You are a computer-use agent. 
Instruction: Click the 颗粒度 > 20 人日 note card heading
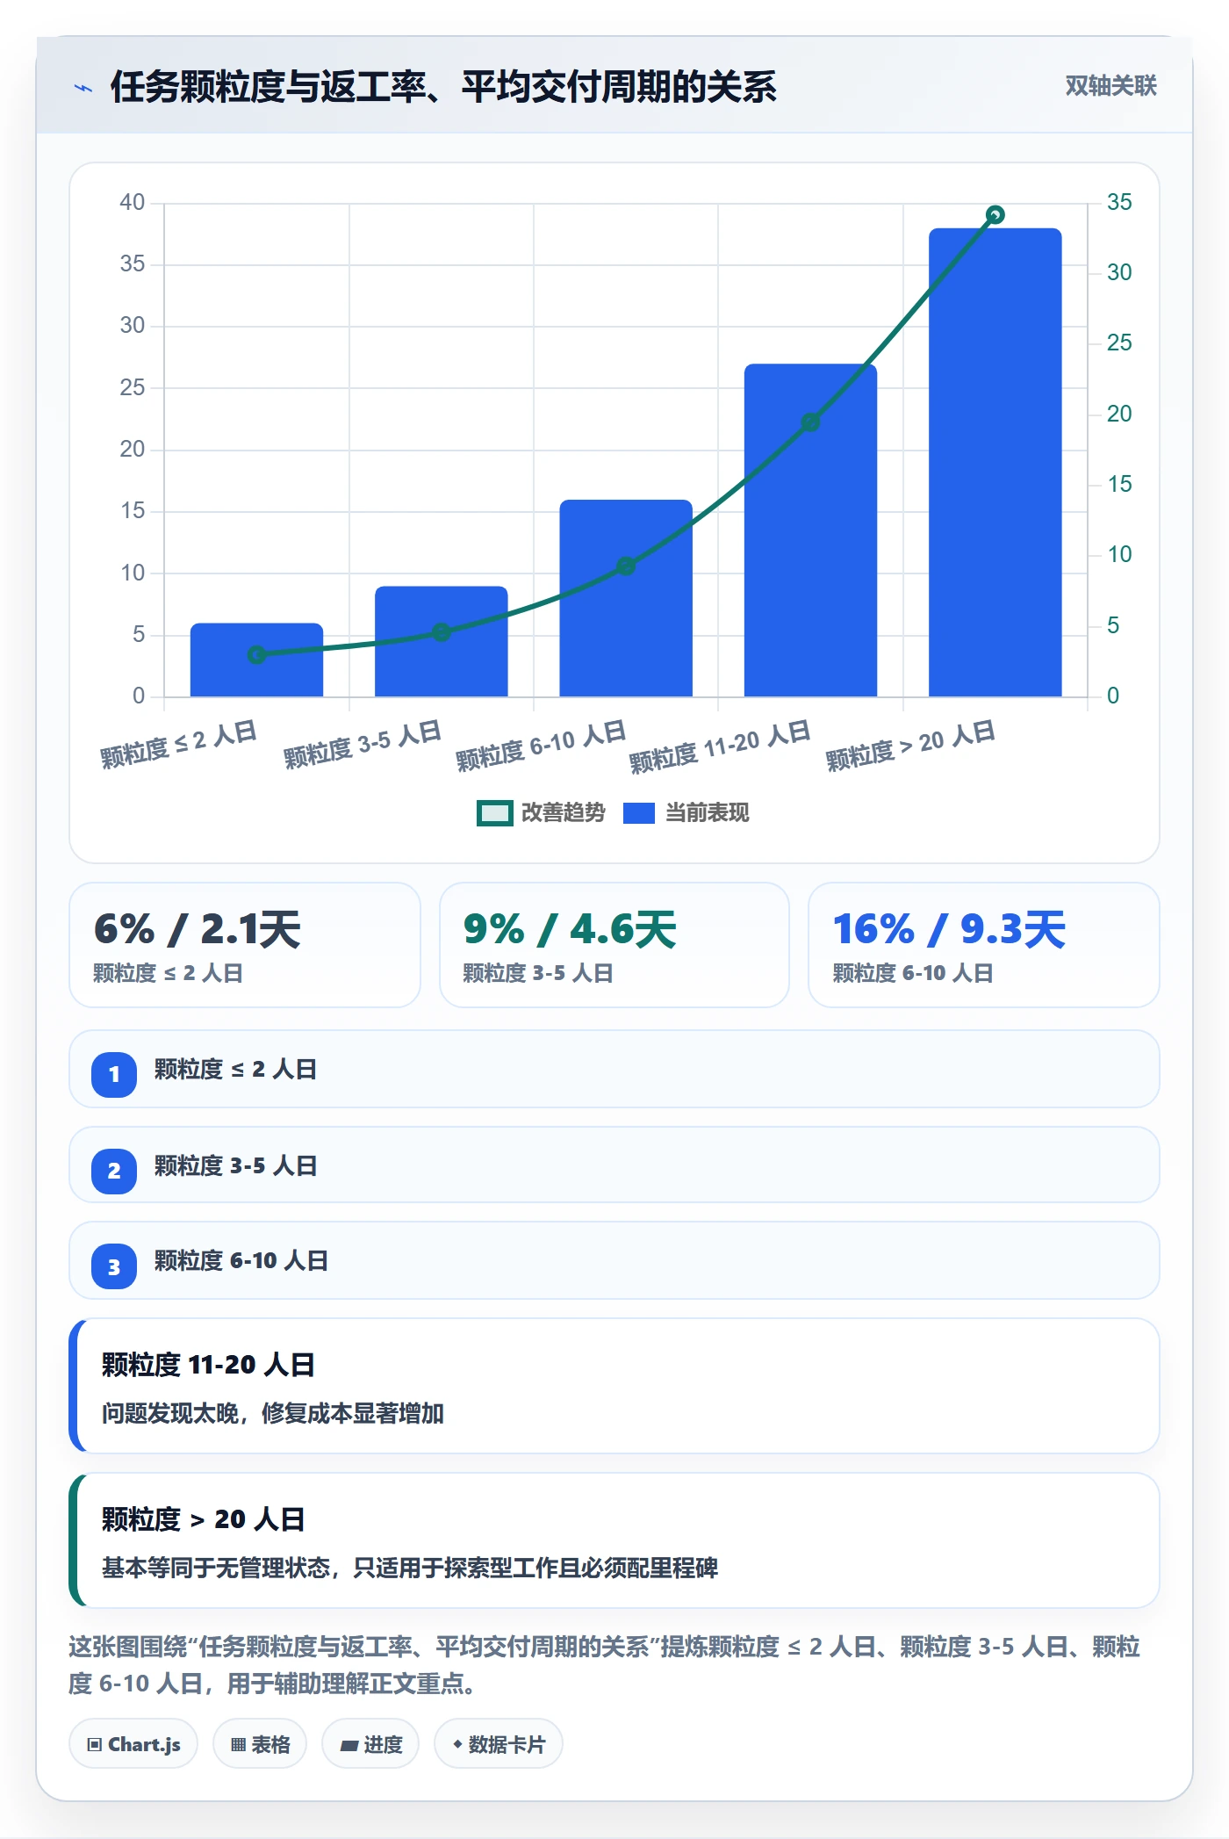click(x=203, y=1519)
